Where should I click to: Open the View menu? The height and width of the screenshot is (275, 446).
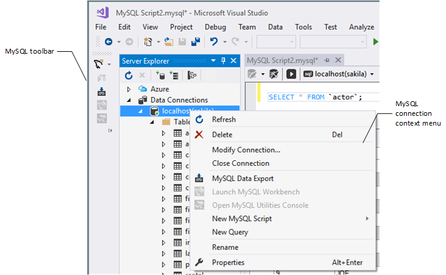(x=150, y=27)
